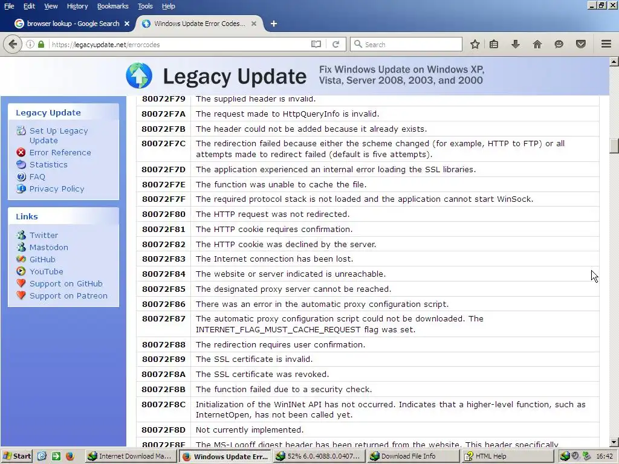
Task: Open the History menu
Action: [77, 6]
